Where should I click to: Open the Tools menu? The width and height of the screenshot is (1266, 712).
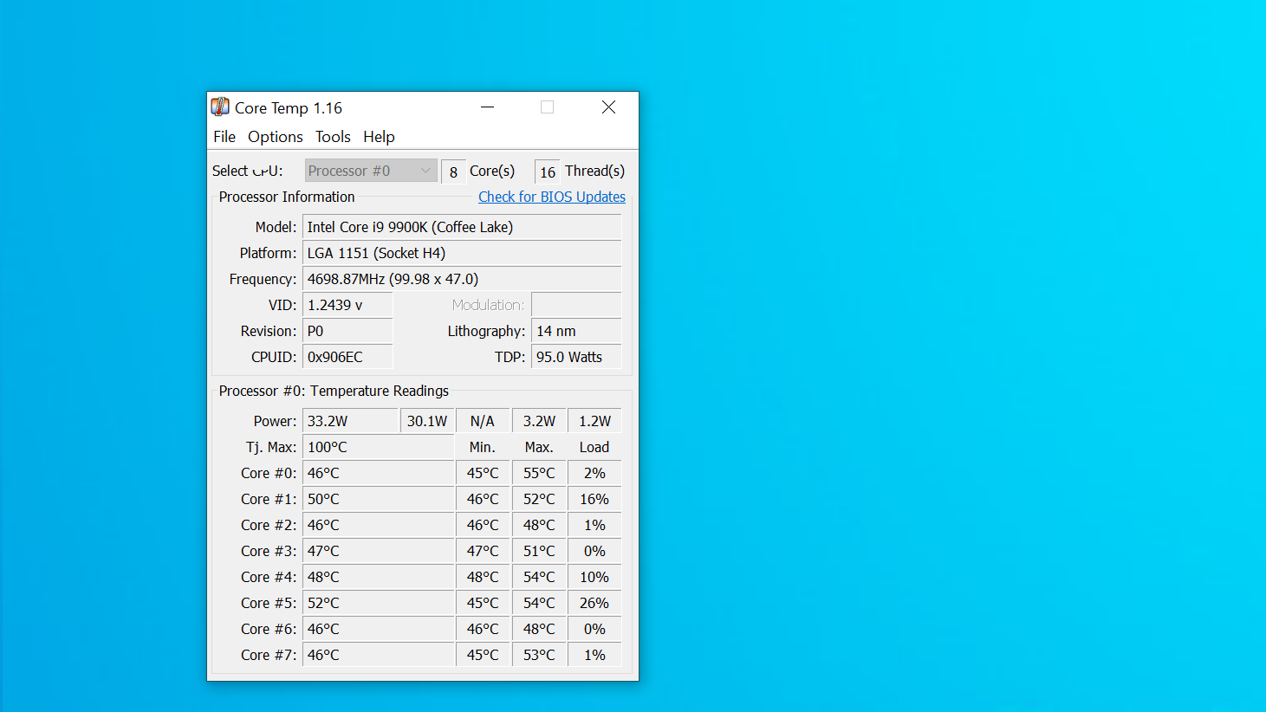coord(333,136)
